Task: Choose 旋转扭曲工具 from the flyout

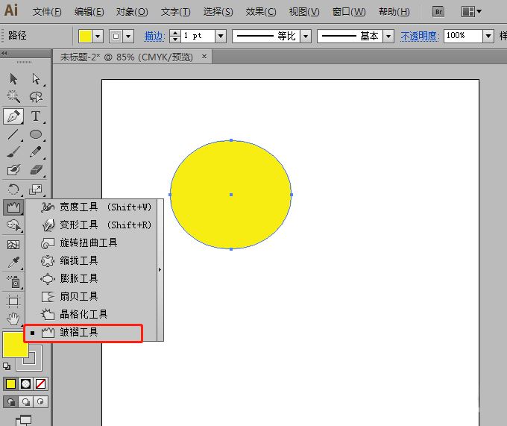Action: coord(92,242)
